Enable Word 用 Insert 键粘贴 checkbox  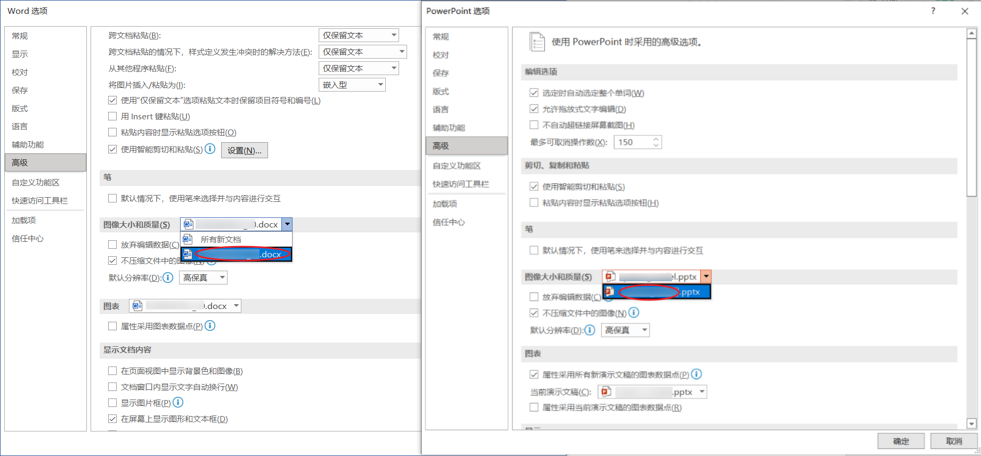(112, 116)
